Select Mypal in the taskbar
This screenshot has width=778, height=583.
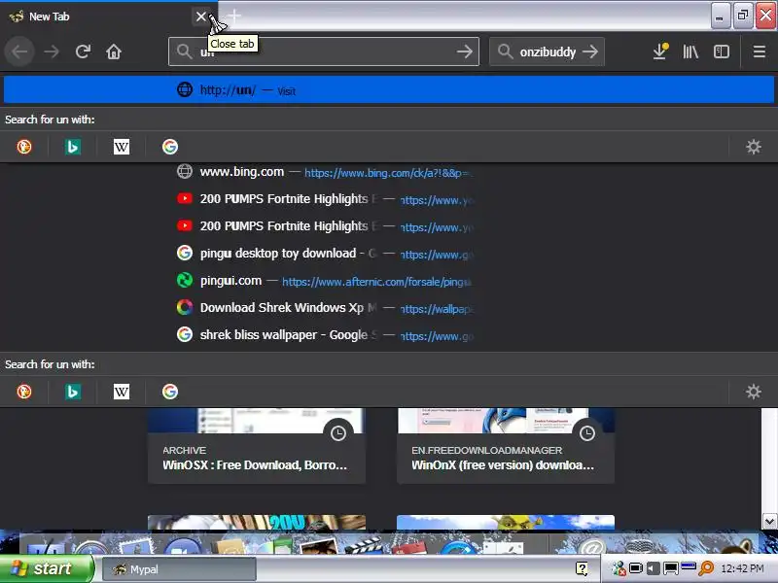pos(180,569)
